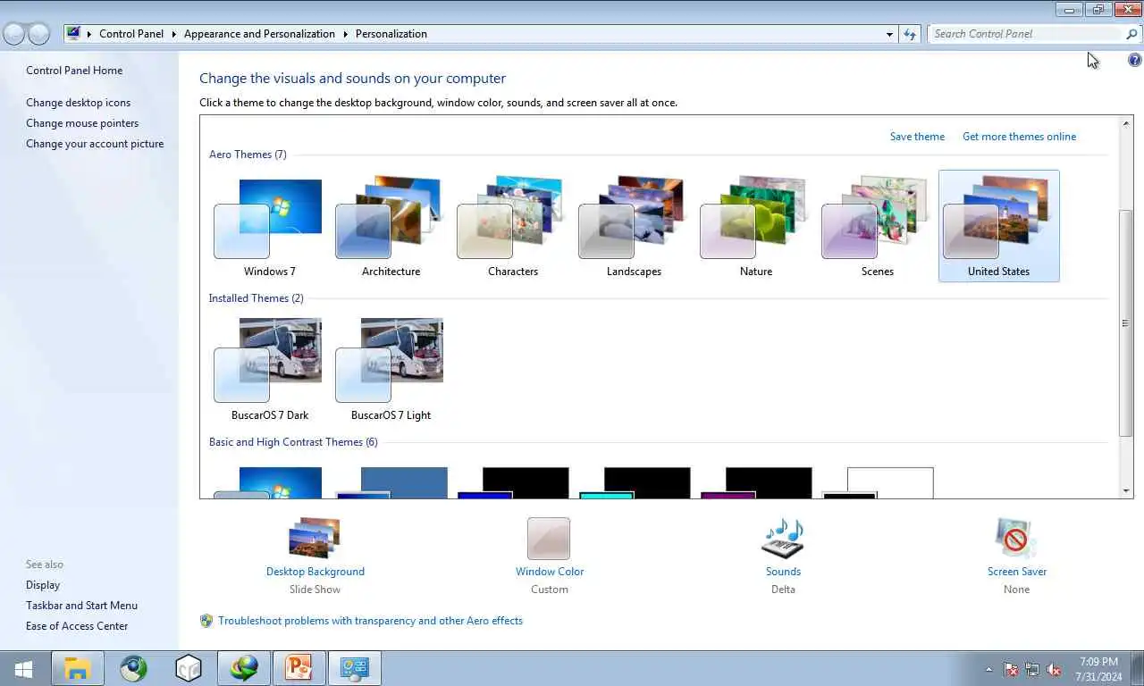Apply the Scenes theme
1144x686 pixels.
877,227
